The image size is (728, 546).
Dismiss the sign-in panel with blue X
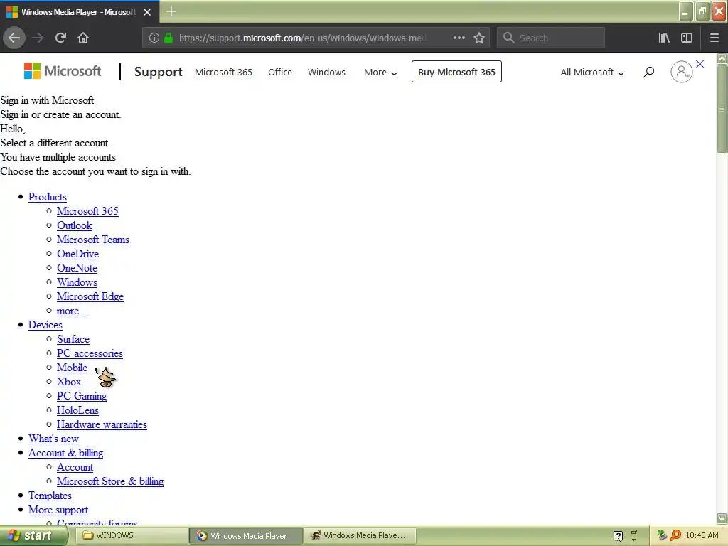pos(700,64)
